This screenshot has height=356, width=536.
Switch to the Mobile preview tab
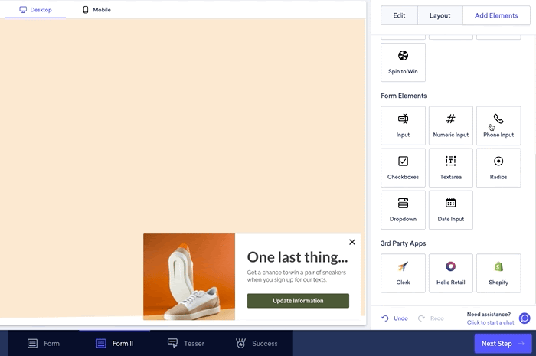(x=96, y=10)
